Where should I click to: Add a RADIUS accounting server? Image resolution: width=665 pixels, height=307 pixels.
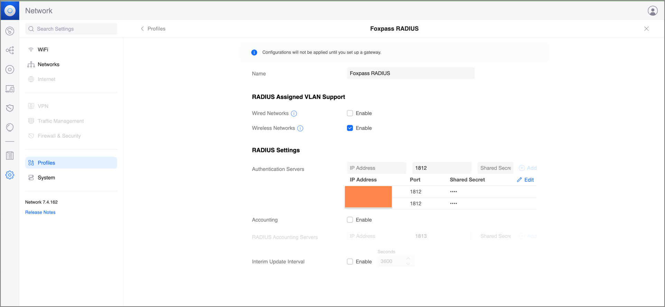pos(528,236)
